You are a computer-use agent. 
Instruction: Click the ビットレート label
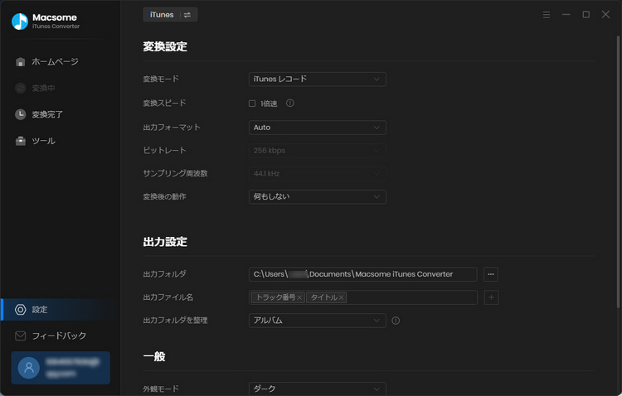(164, 150)
